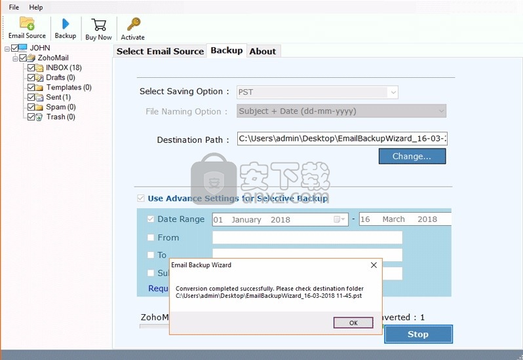Collapse the JOHN tree node
523x360 pixels.
click(7, 49)
